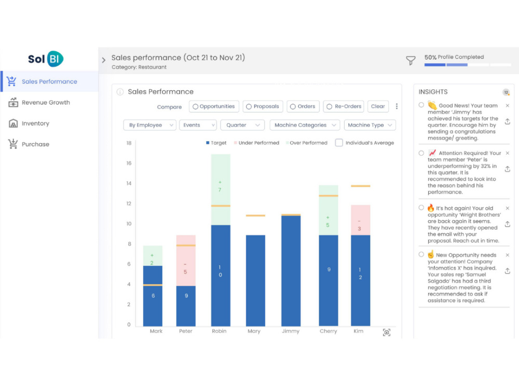The image size is (519, 389).
Task: Click the Revenue Growth icon in sidebar
Action: coord(13,102)
